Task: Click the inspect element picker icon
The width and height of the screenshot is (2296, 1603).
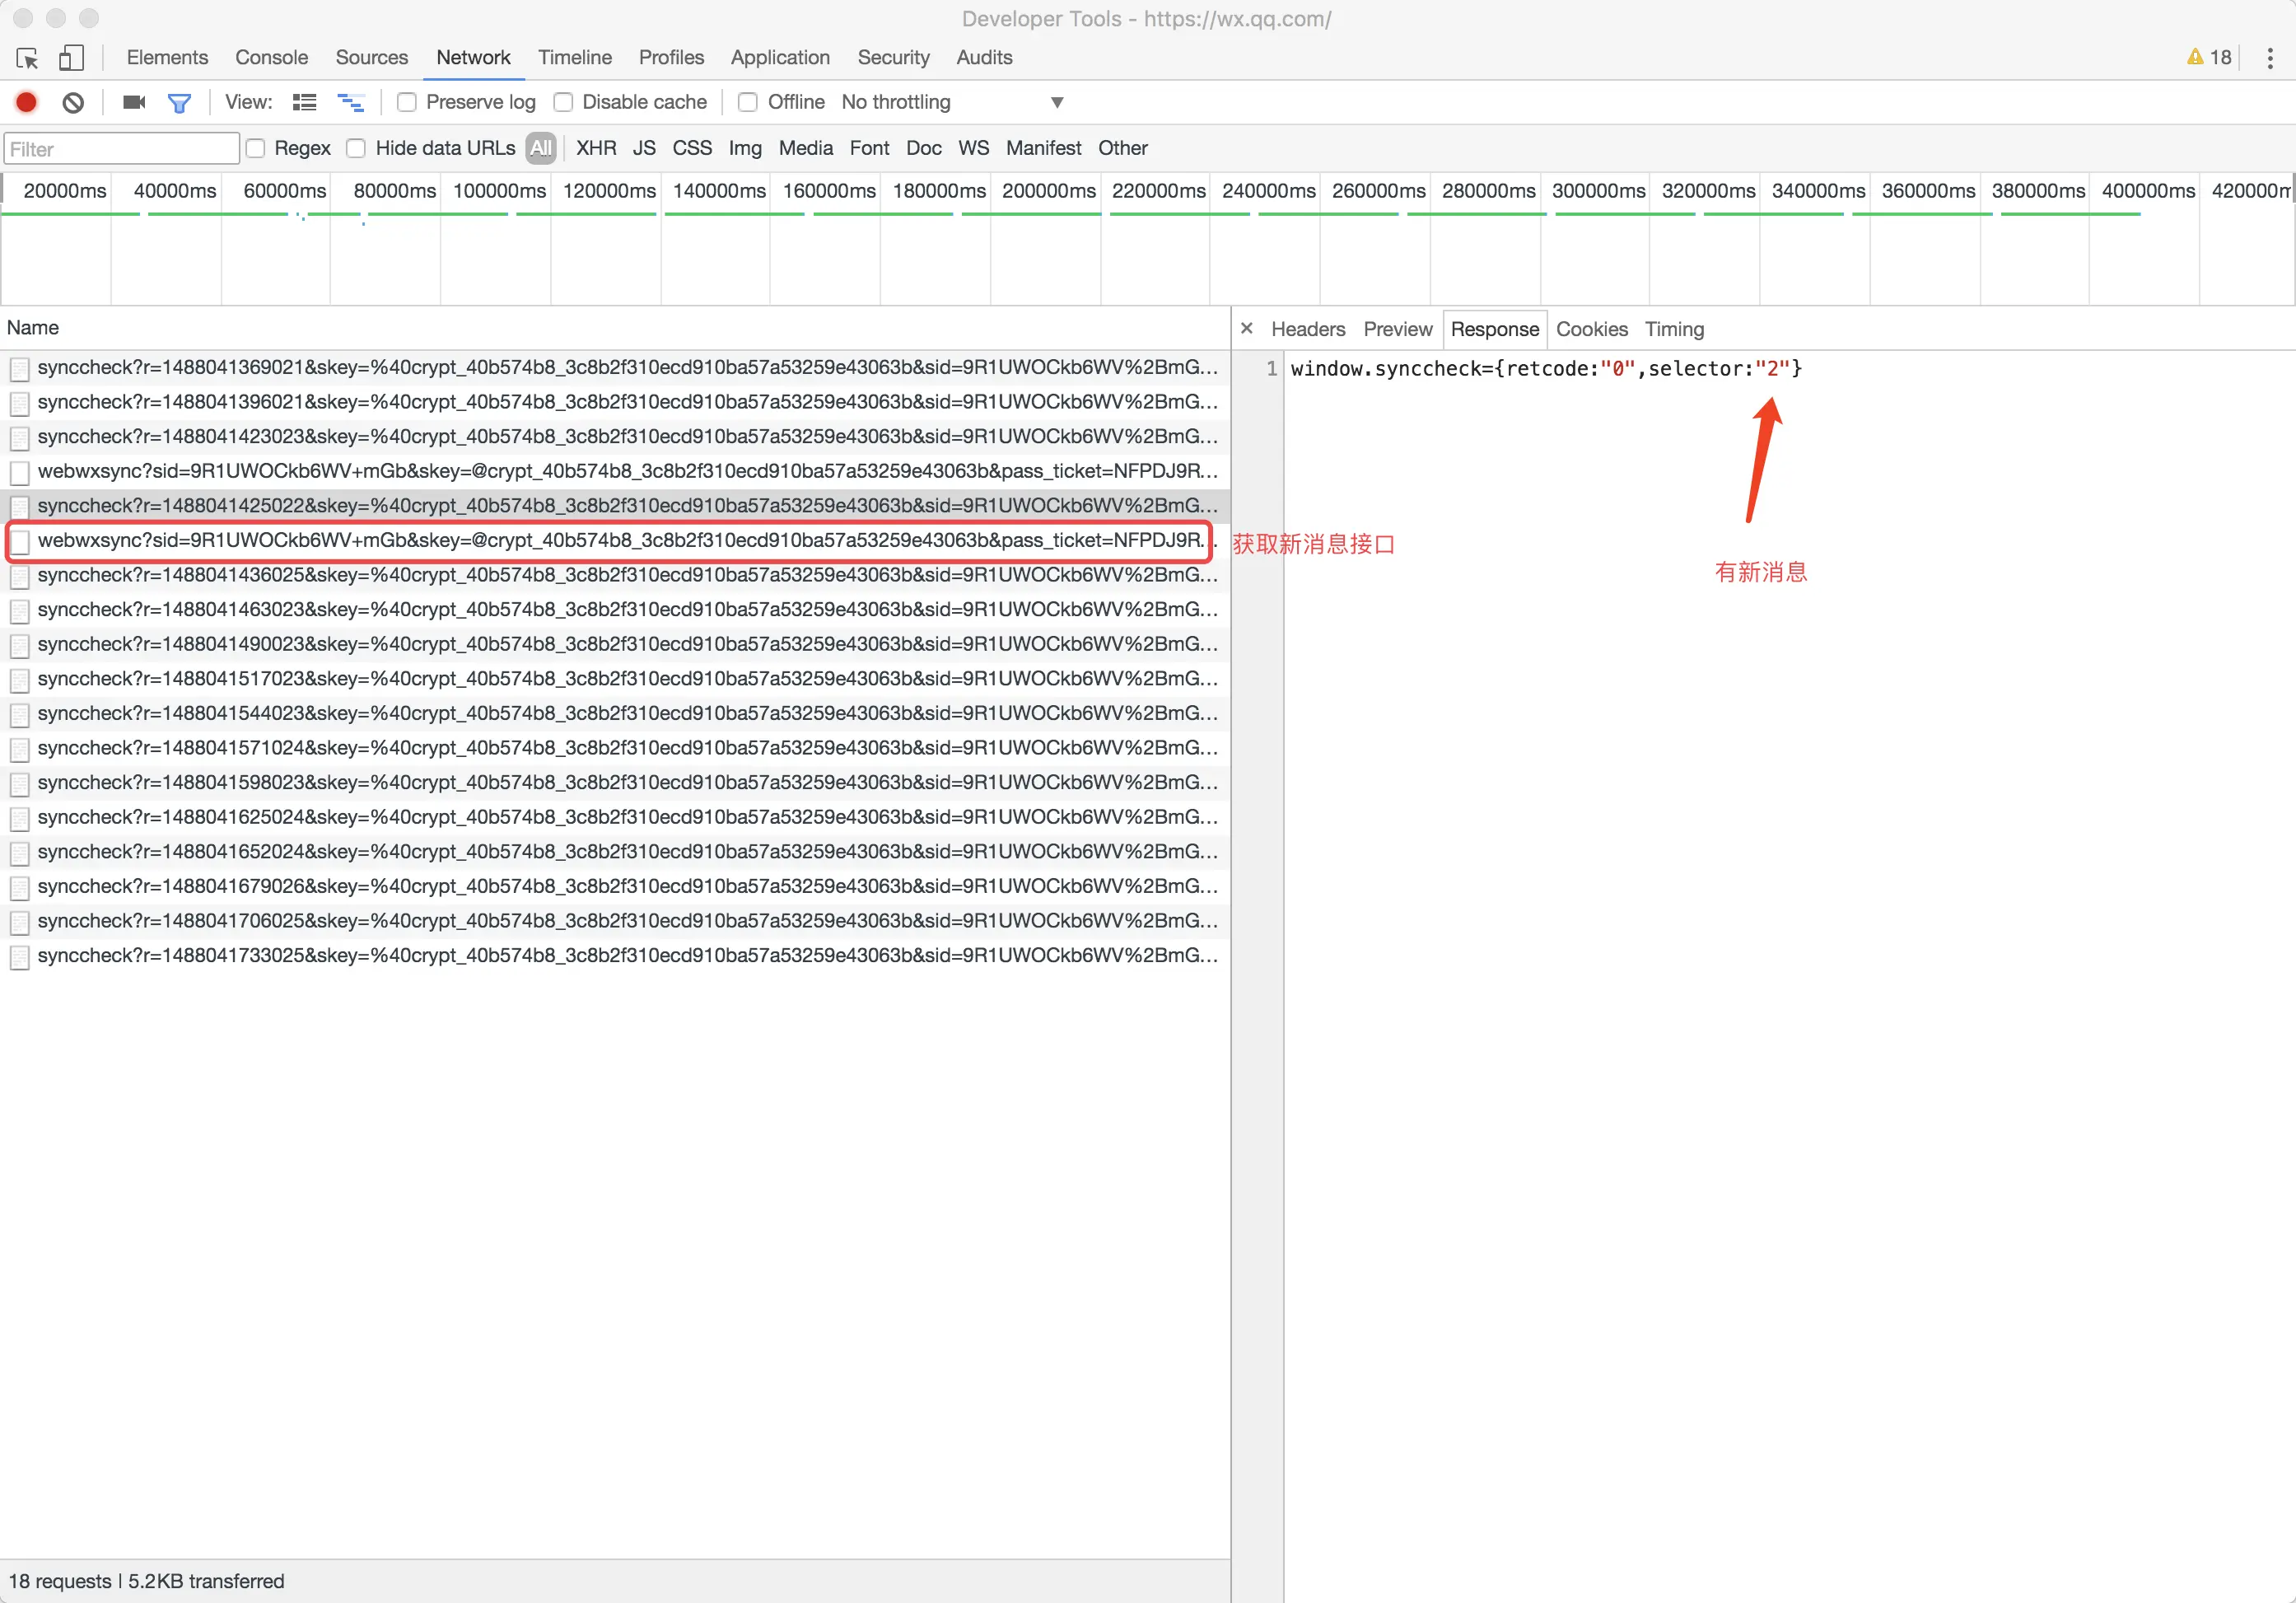Action: click(27, 58)
